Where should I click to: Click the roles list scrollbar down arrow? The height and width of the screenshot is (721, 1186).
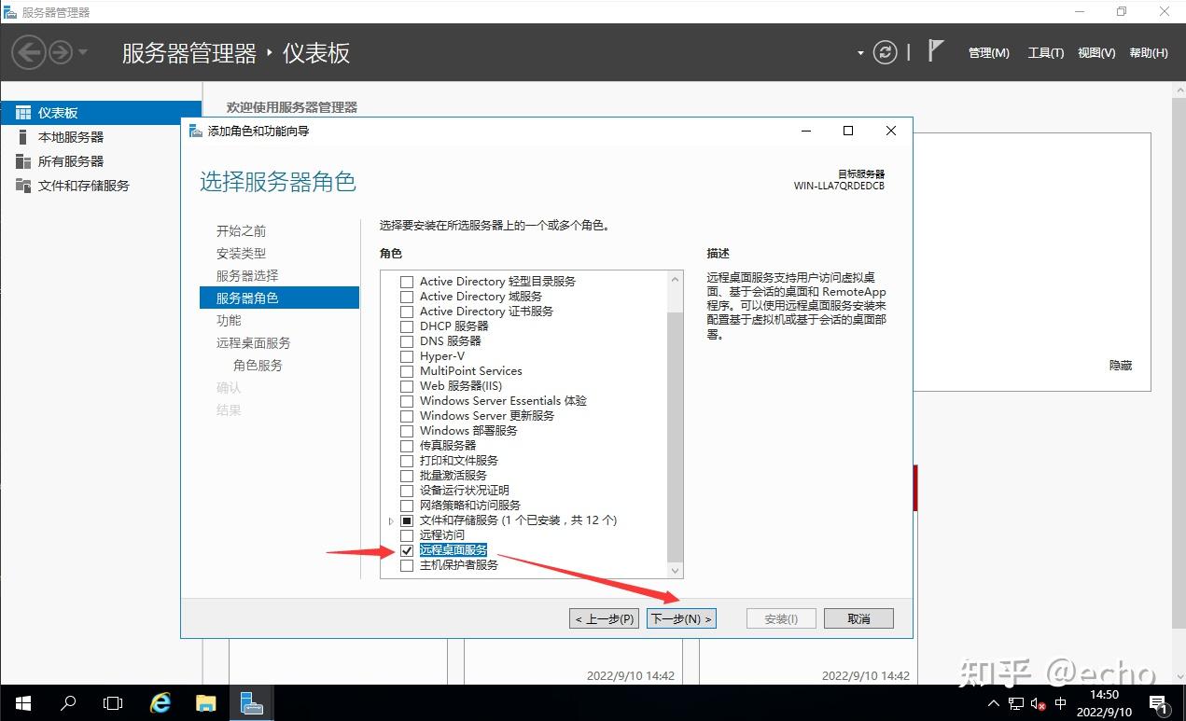(676, 571)
